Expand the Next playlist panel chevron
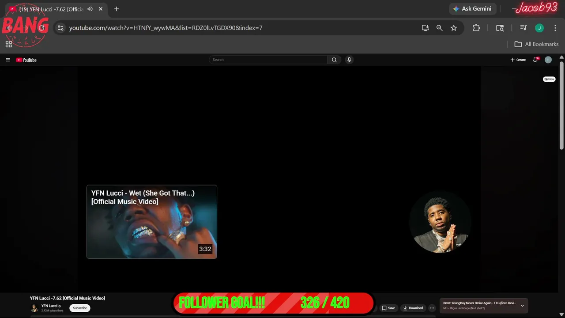Screen dimensions: 565x318 (522, 306)
